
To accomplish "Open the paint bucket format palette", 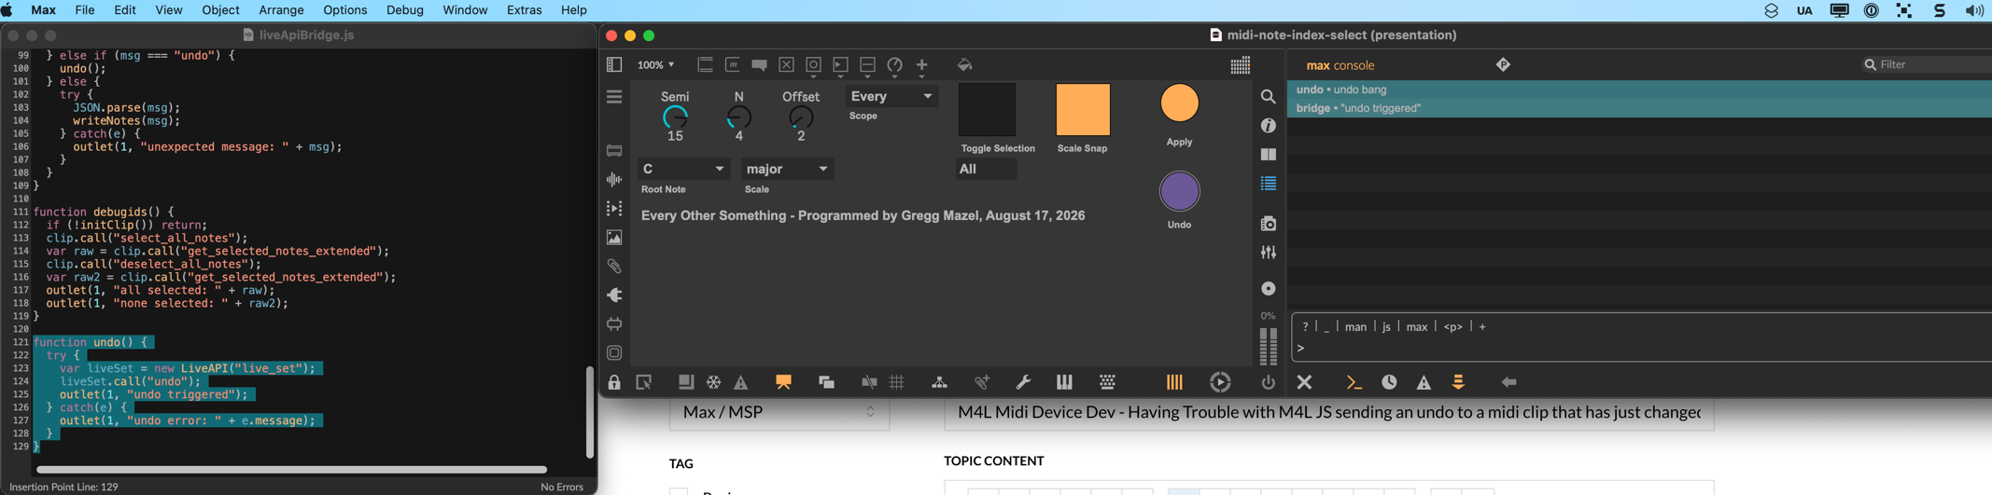I will pos(965,64).
